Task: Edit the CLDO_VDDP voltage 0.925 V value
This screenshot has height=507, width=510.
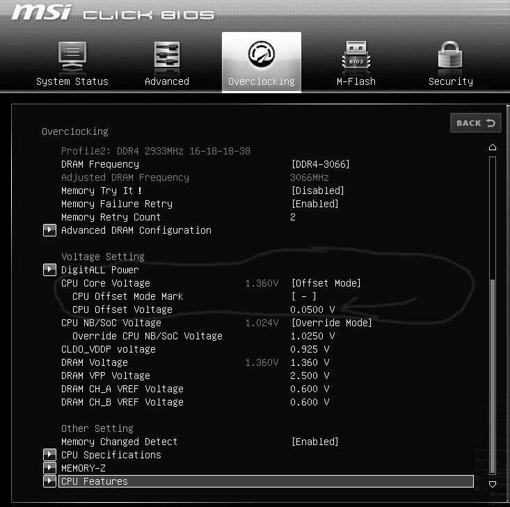Action: tap(310, 349)
